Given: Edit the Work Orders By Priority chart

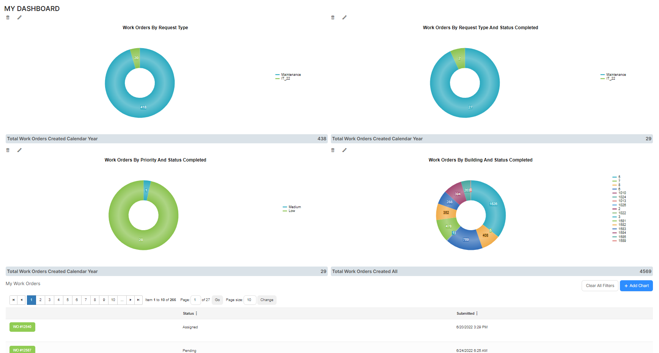Looking at the screenshot, I should [x=19, y=150].
